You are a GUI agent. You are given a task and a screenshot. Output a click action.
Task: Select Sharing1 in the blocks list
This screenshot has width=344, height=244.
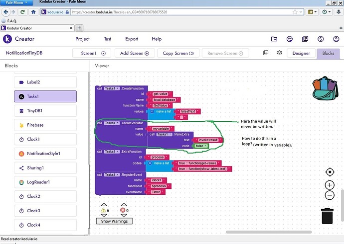pos(45,168)
